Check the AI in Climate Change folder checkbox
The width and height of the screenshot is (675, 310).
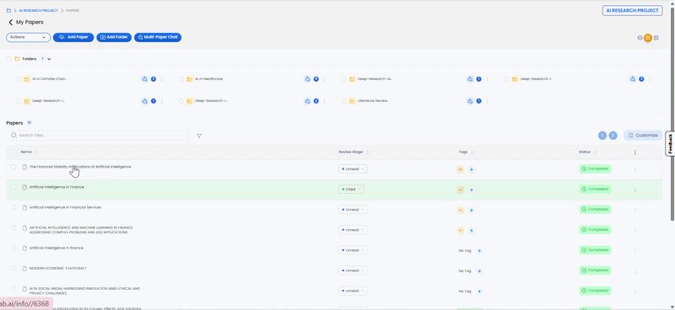tap(18, 79)
